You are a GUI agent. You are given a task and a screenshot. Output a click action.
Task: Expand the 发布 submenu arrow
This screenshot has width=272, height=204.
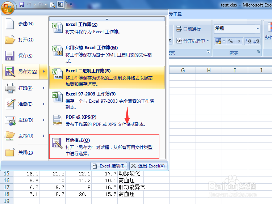pos(44,136)
